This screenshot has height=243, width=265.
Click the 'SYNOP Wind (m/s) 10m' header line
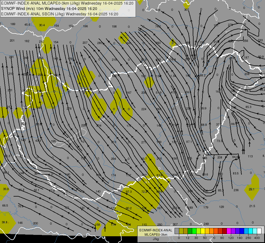coord(49,9)
